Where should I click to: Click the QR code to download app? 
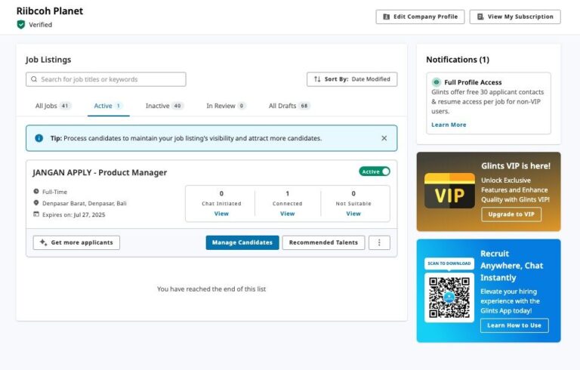[x=449, y=298]
